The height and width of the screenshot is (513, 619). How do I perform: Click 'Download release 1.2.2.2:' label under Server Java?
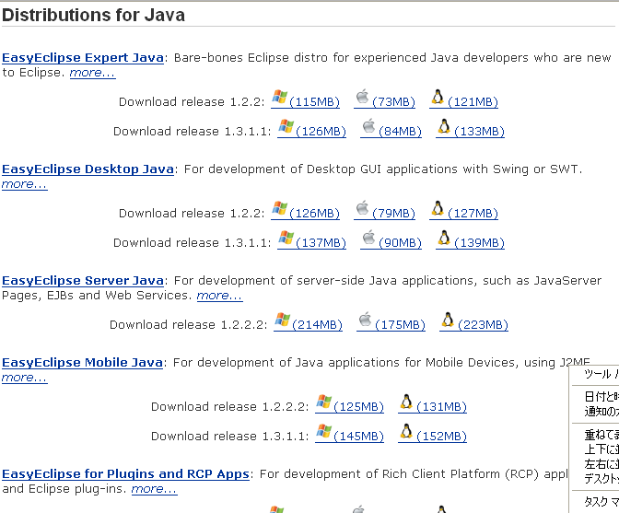pos(189,325)
